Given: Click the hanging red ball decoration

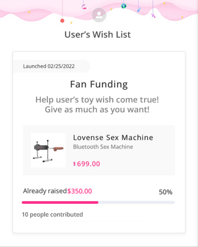Looking at the screenshot, I should [x=62, y=21].
